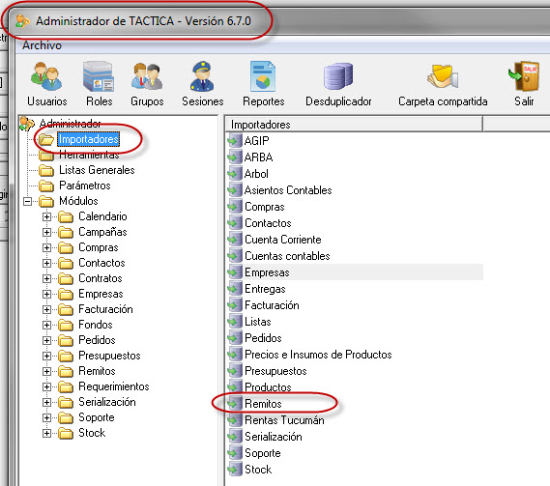This screenshot has height=486, width=550.
Task: Expand the Facturación module node in tree
Action: [46, 309]
